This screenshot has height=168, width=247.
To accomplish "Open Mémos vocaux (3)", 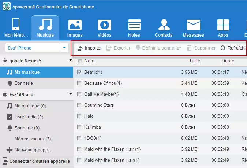I will click(x=37, y=139).
